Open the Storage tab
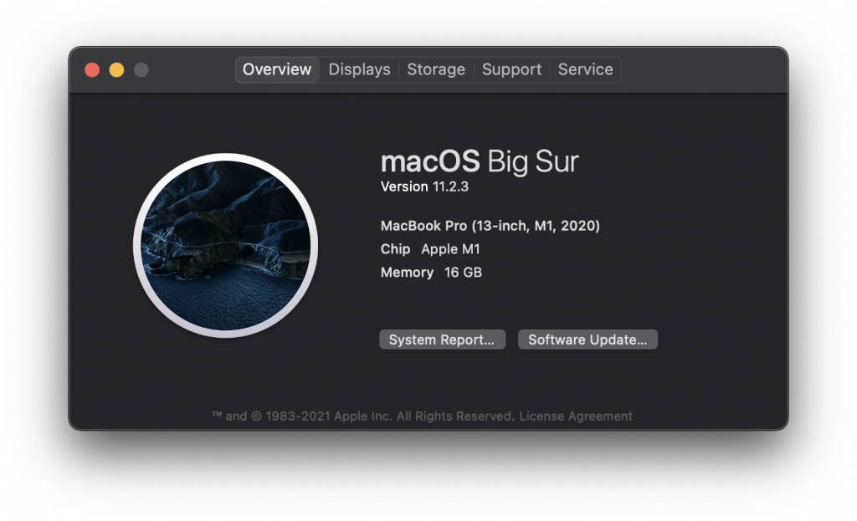The height and width of the screenshot is (521, 857). click(436, 69)
